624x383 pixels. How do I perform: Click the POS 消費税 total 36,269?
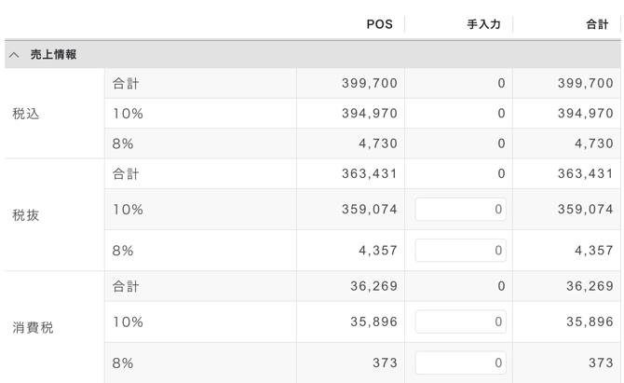[373, 286]
